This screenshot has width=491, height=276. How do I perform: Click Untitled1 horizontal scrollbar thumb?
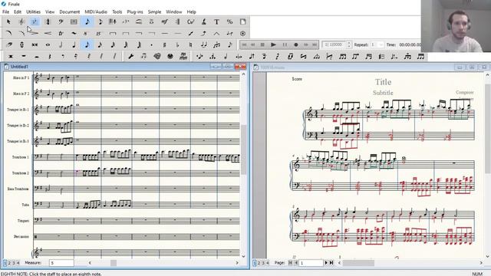tap(114, 263)
